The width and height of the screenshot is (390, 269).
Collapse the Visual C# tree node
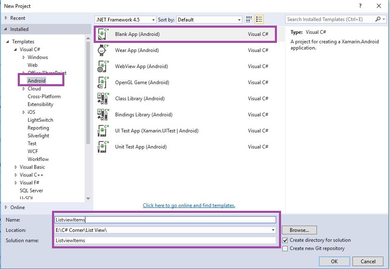click(15, 49)
